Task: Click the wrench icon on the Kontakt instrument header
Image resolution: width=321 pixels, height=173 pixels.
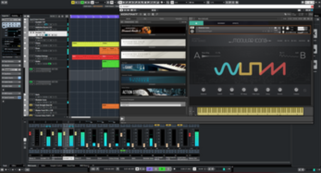Action: coord(192,28)
